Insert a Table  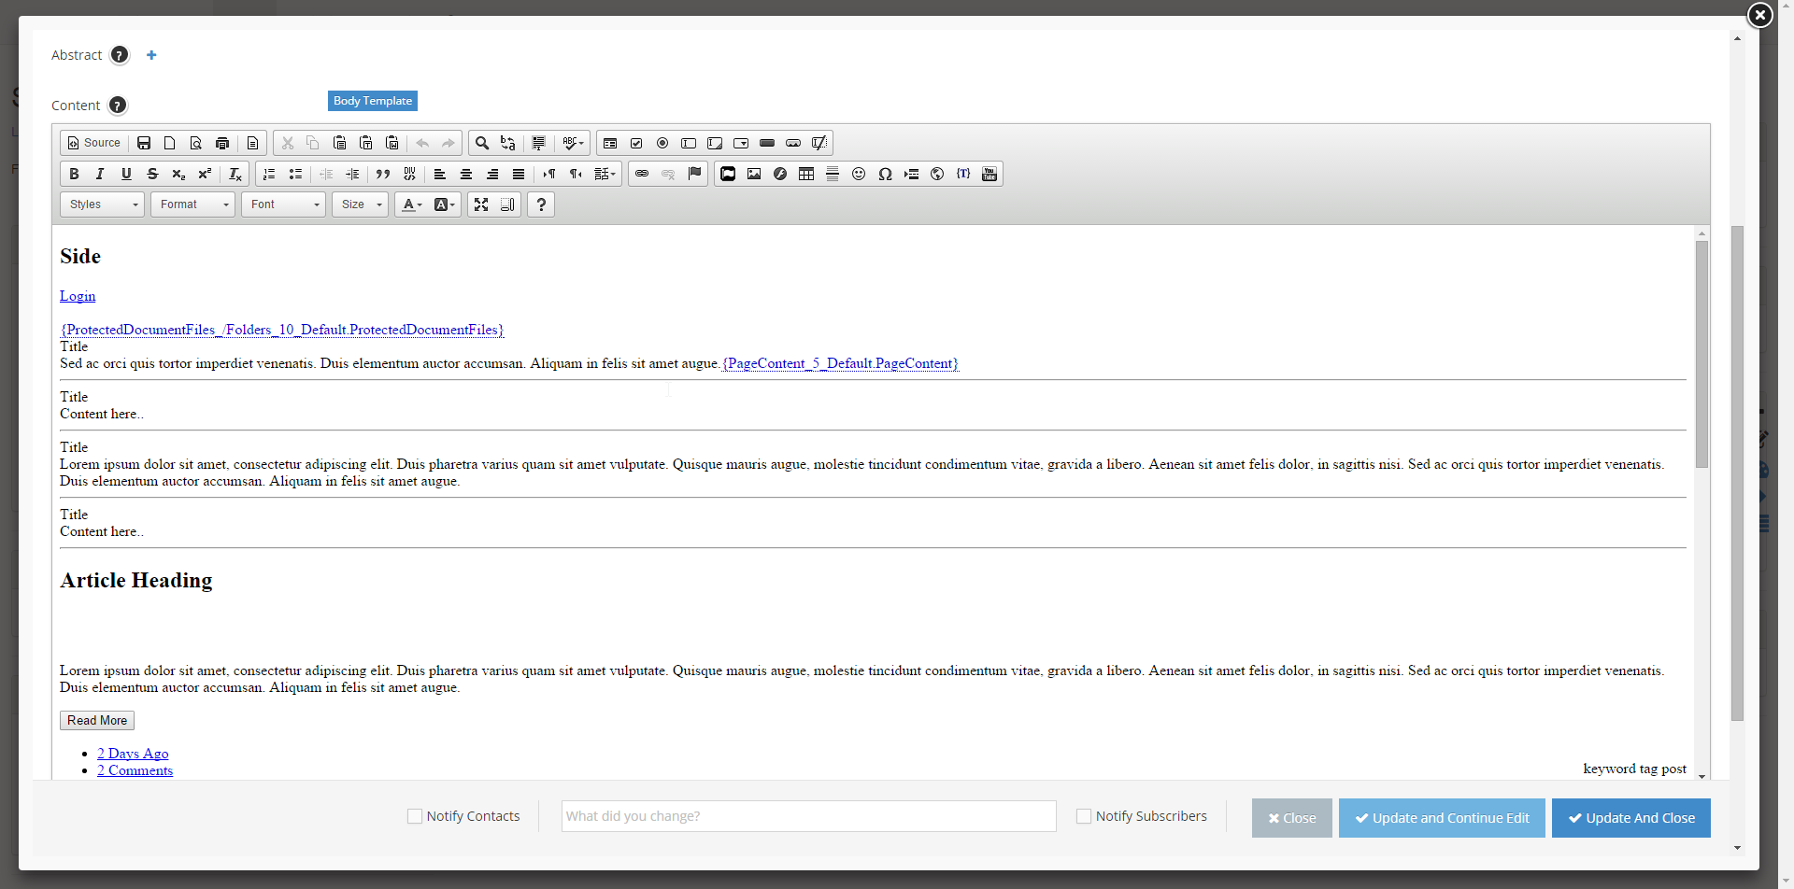tap(805, 174)
